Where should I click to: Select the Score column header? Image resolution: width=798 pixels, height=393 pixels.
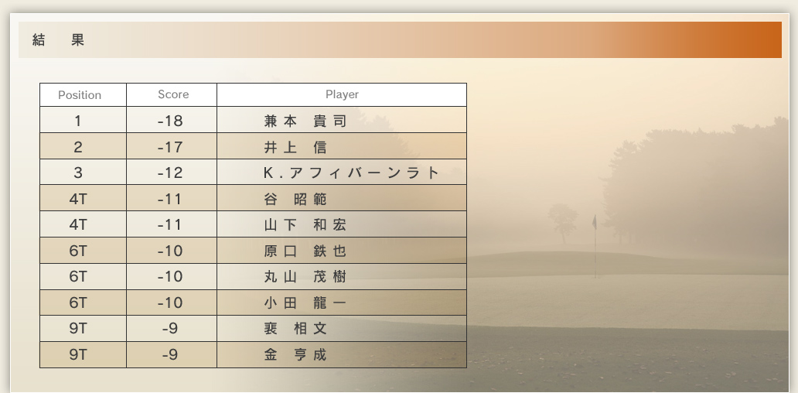(173, 94)
